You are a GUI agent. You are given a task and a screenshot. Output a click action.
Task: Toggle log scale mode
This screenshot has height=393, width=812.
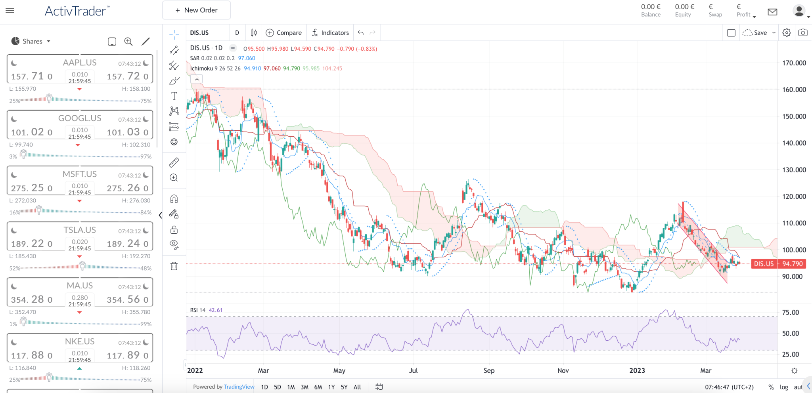point(784,387)
